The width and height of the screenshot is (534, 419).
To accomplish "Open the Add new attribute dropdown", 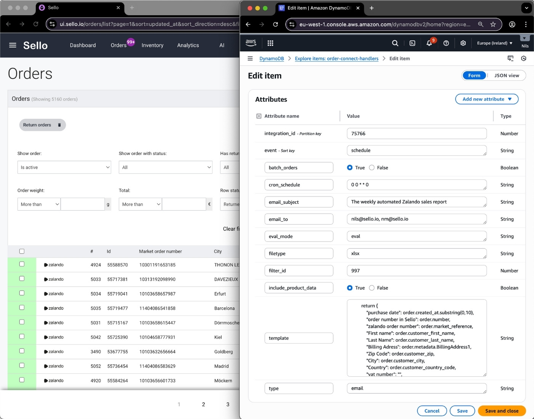I will point(487,99).
